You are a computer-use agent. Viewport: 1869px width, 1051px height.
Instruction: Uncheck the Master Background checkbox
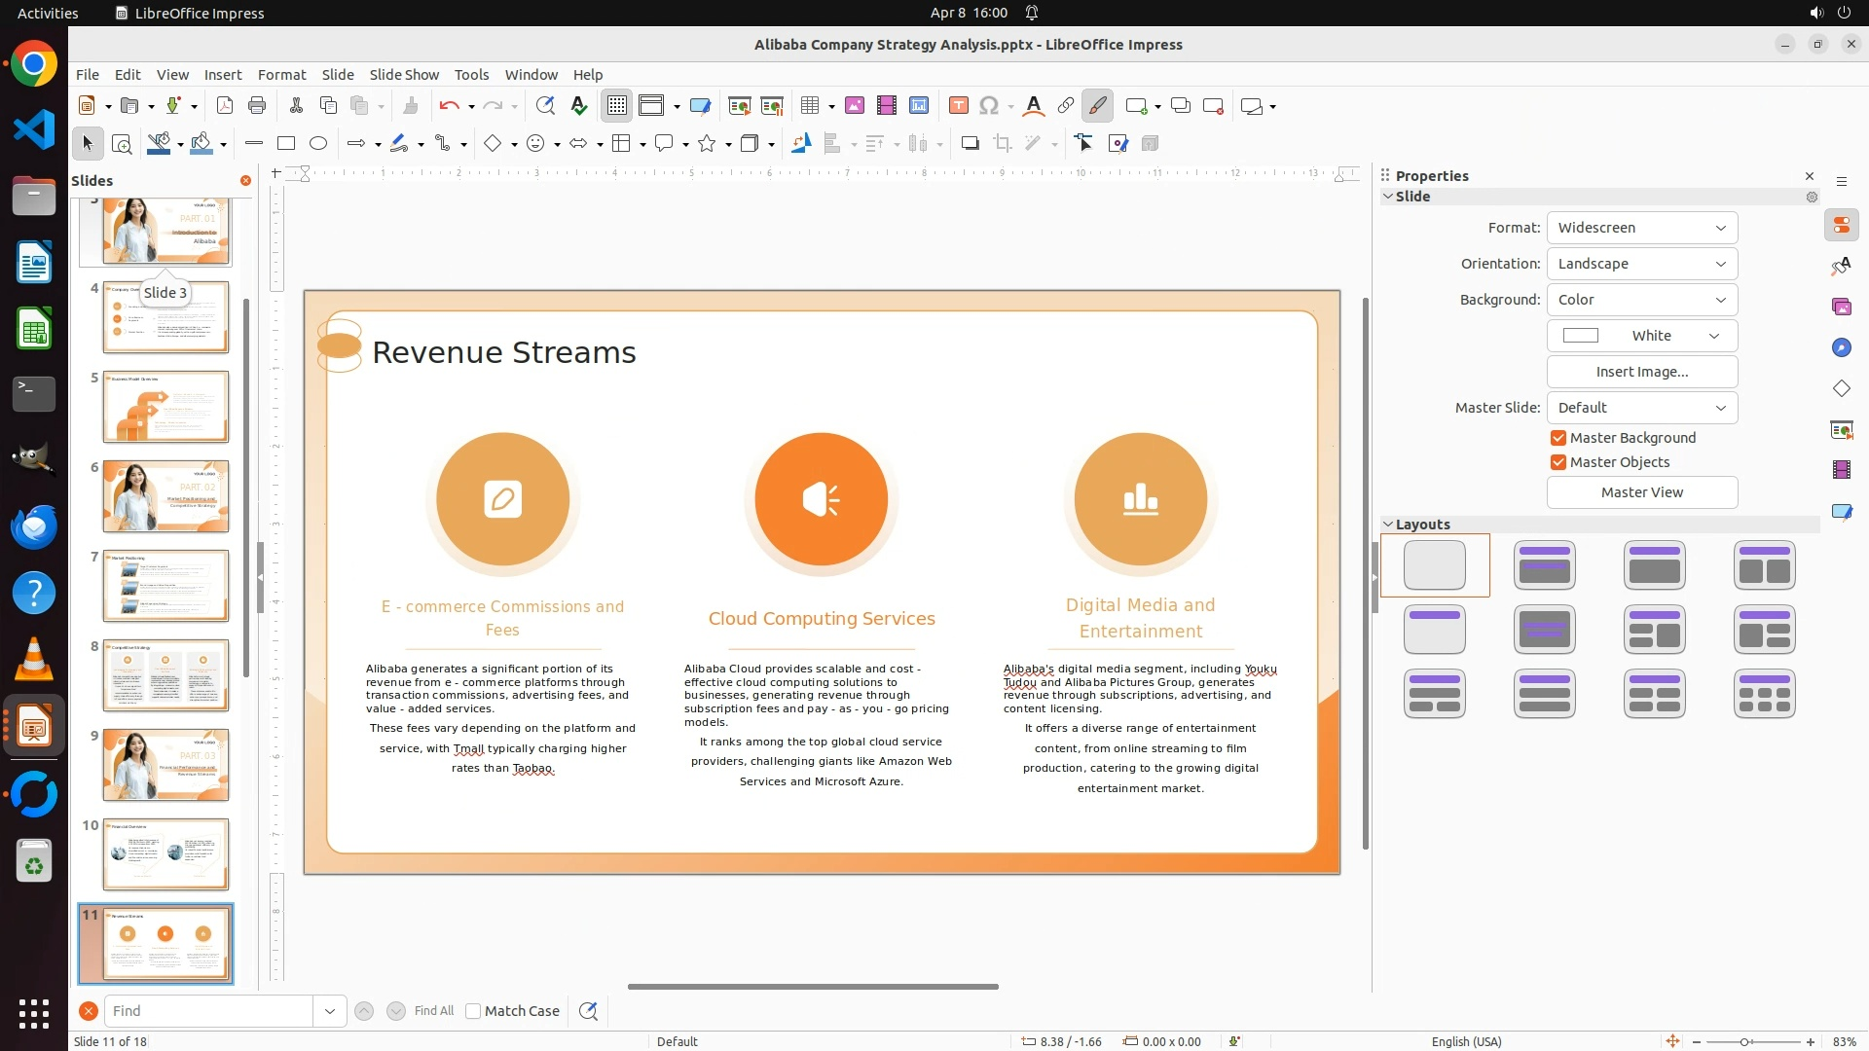[1558, 438]
